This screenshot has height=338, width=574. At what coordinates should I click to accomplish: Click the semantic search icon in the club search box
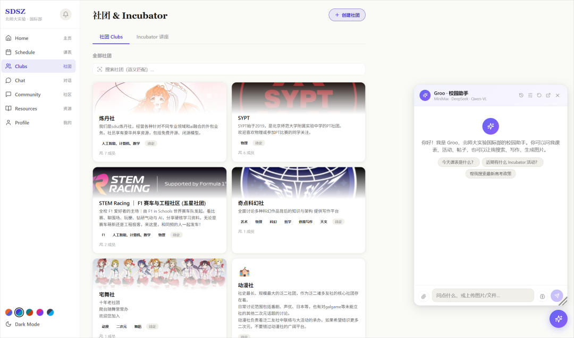click(99, 69)
